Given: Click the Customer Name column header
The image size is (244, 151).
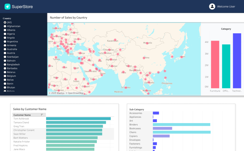Looking at the screenshot, I should pos(22,115).
